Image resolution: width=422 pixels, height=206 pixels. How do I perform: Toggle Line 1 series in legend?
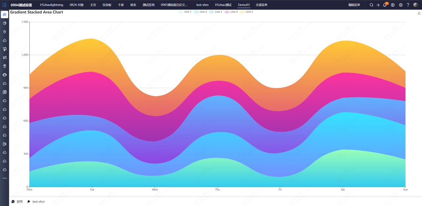click(x=185, y=12)
